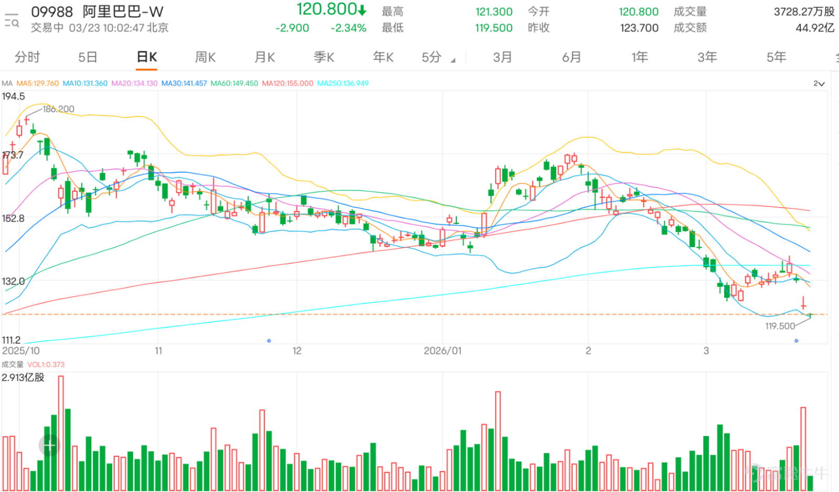Click the MA250:136.949 indicator label
The height and width of the screenshot is (492, 839).
(343, 83)
